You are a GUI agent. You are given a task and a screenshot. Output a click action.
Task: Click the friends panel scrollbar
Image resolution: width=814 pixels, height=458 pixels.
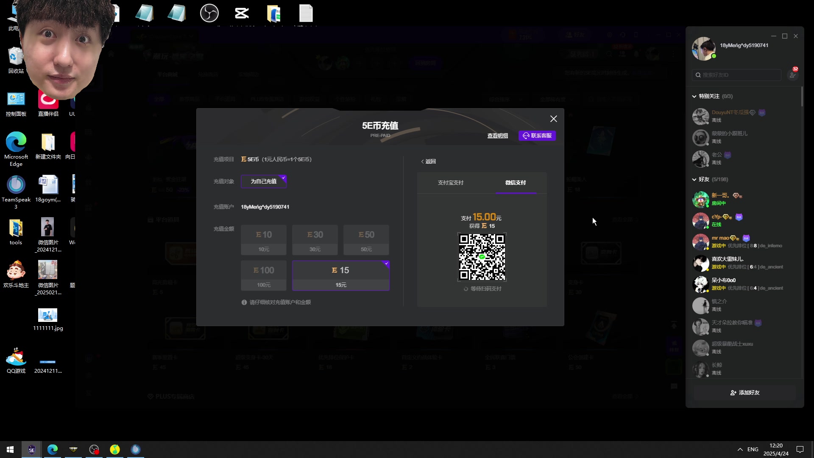pyautogui.click(x=802, y=97)
